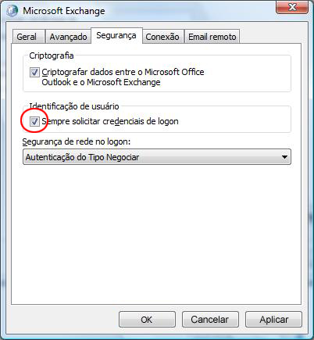Confirm settings with the OK button
314x340 pixels.
(147, 320)
